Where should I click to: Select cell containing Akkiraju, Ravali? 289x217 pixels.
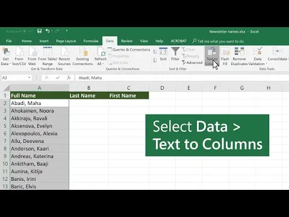point(39,118)
